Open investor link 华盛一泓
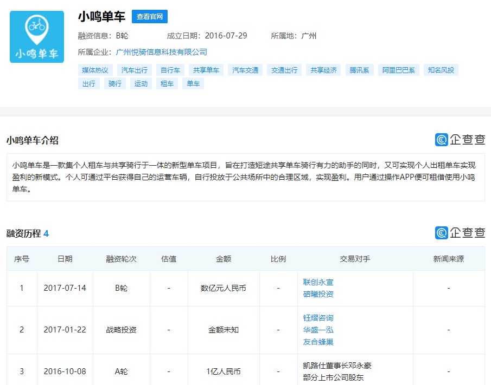This screenshot has height=385, width=491. [x=318, y=330]
